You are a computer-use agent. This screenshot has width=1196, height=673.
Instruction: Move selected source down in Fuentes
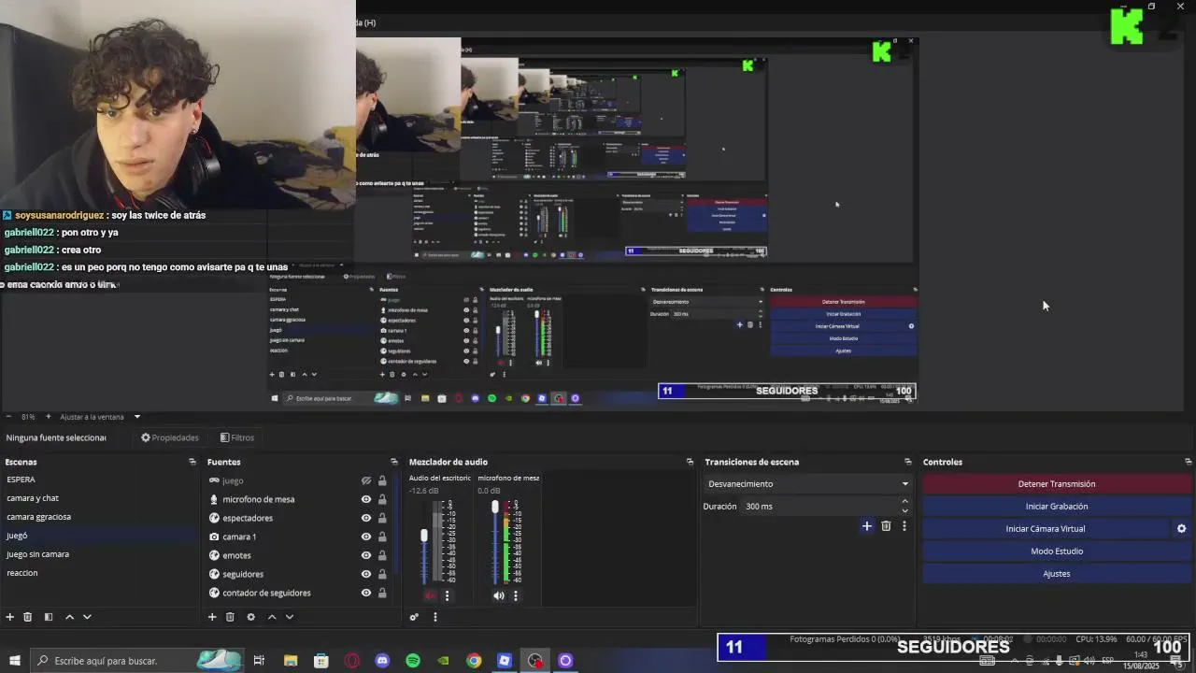click(x=290, y=617)
